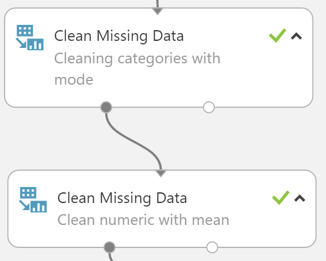Click the Clean Missing Data icon on mean module
The height and width of the screenshot is (261, 326).
click(33, 200)
